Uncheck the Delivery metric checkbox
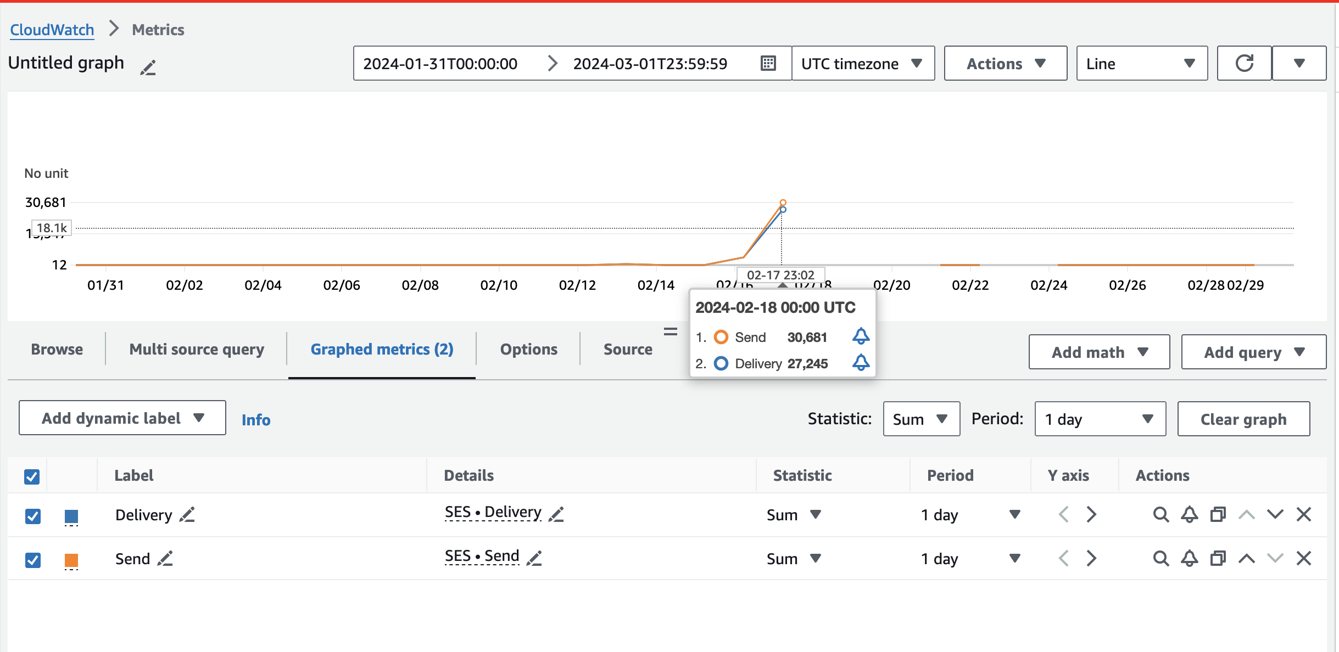 33,516
